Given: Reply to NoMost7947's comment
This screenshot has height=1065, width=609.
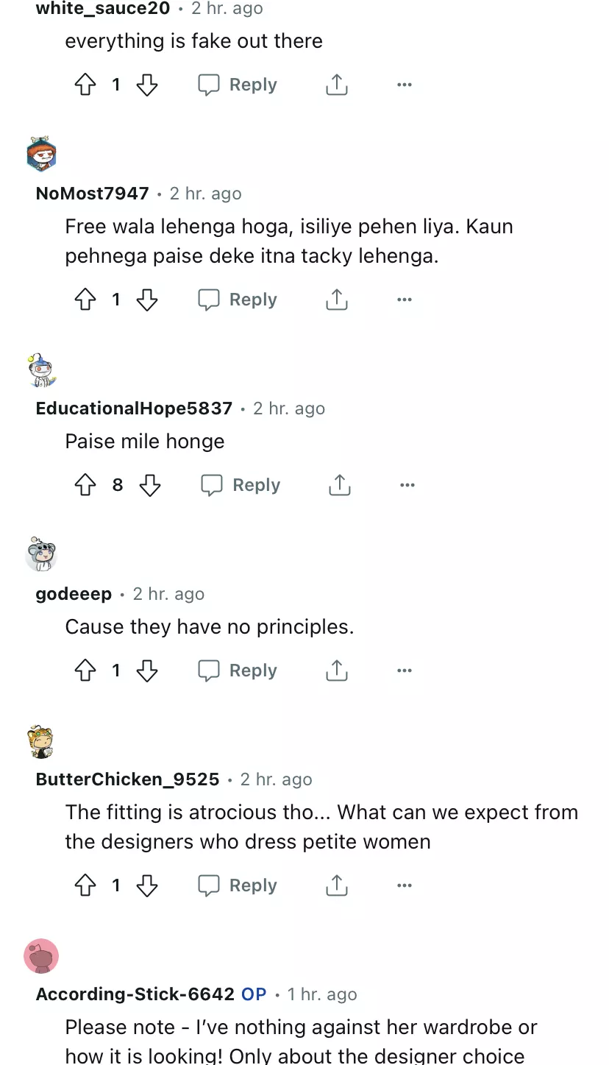Looking at the screenshot, I should (x=238, y=300).
